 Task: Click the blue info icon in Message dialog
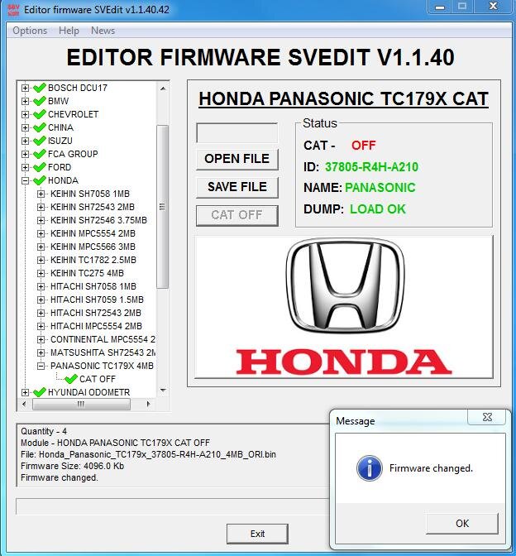point(370,468)
